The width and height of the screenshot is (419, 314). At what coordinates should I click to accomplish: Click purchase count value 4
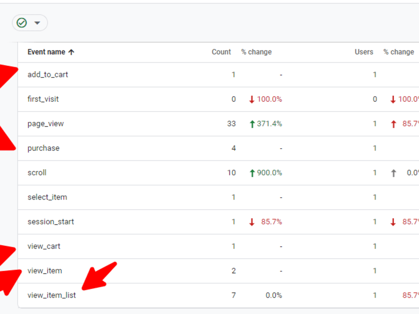(x=234, y=148)
